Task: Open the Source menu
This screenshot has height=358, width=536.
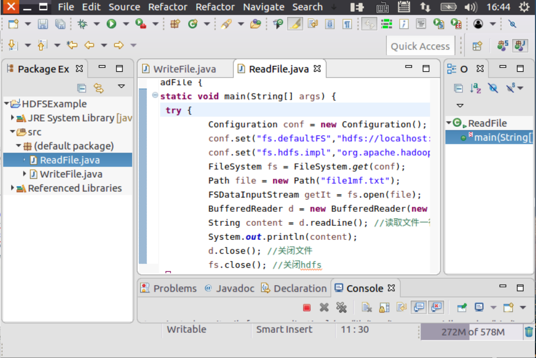Action: coord(125,7)
